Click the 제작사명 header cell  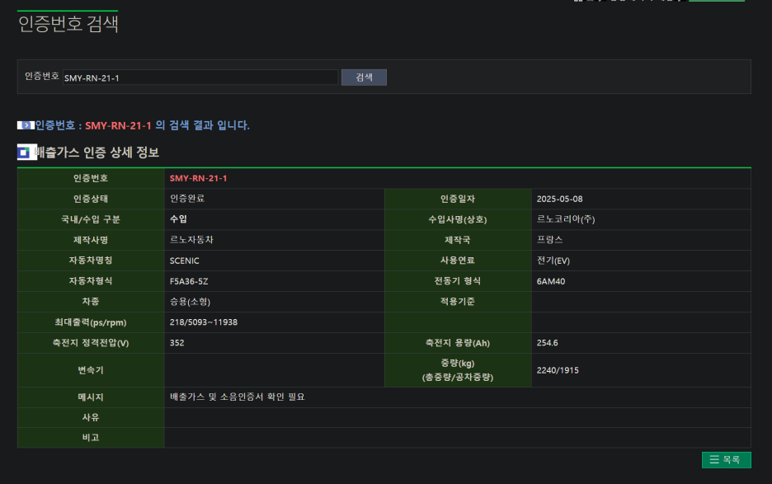tap(91, 240)
